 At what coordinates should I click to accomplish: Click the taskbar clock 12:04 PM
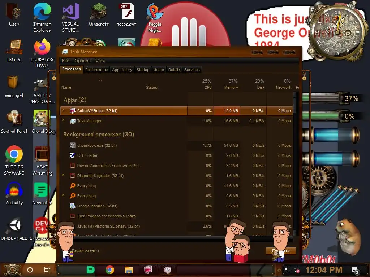(x=324, y=270)
